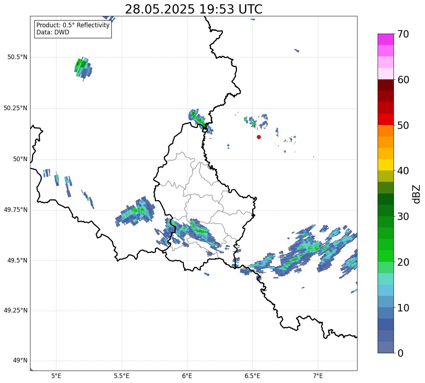Click the magenta top colorbar segment
425x383 pixels.
click(x=385, y=39)
